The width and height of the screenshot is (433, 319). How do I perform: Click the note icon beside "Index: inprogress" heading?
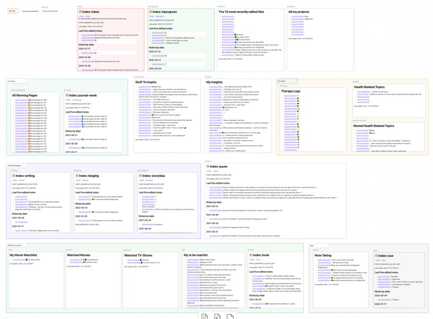151,12
